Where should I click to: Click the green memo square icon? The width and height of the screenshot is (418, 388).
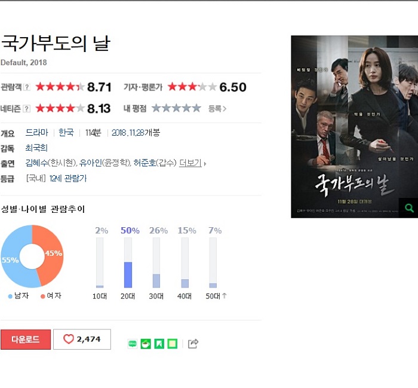[x=172, y=344]
